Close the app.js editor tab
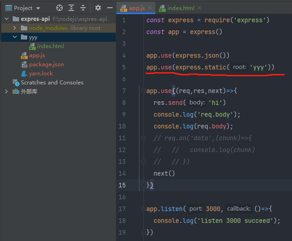292x241 pixels. click(x=150, y=8)
